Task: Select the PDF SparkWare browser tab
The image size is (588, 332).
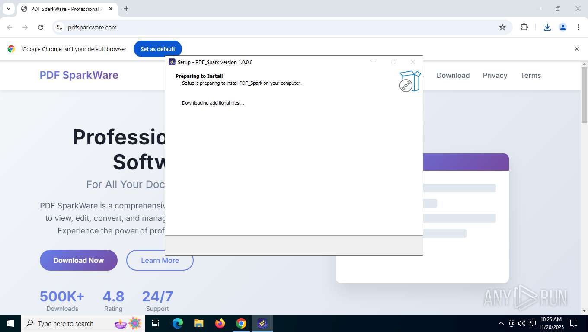Action: click(x=67, y=9)
